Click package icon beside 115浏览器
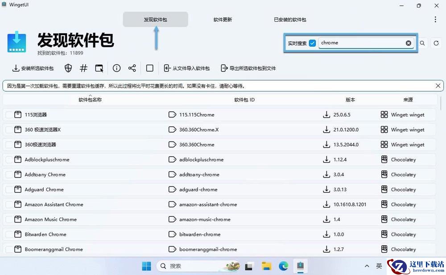Screen dimensions: 446x275 click(x=18, y=115)
